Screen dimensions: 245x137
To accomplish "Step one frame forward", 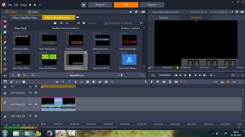I will point(195,75).
